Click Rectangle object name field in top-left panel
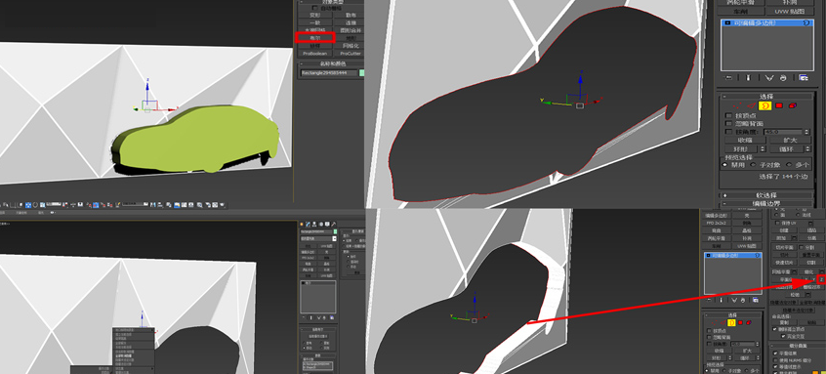Viewport: 826px width, 374px height. [x=329, y=72]
